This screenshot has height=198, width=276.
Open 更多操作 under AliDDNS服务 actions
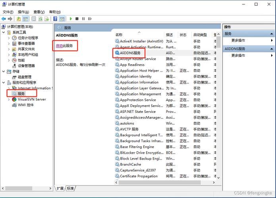pyautogui.click(x=238, y=55)
